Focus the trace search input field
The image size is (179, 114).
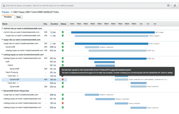(x=83, y=6)
